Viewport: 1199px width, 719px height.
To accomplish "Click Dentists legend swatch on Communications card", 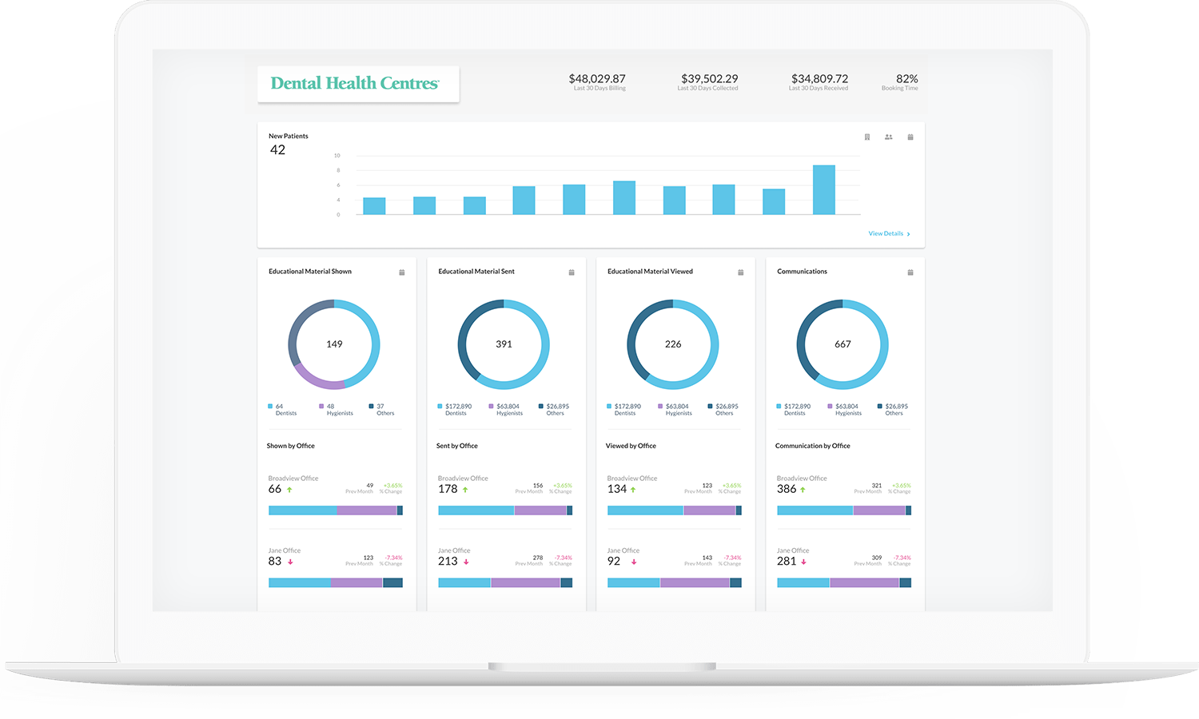I will point(779,407).
